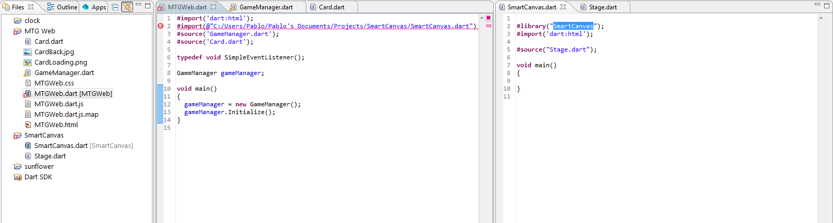Toggle Link with Editor in Files panel

(127, 7)
